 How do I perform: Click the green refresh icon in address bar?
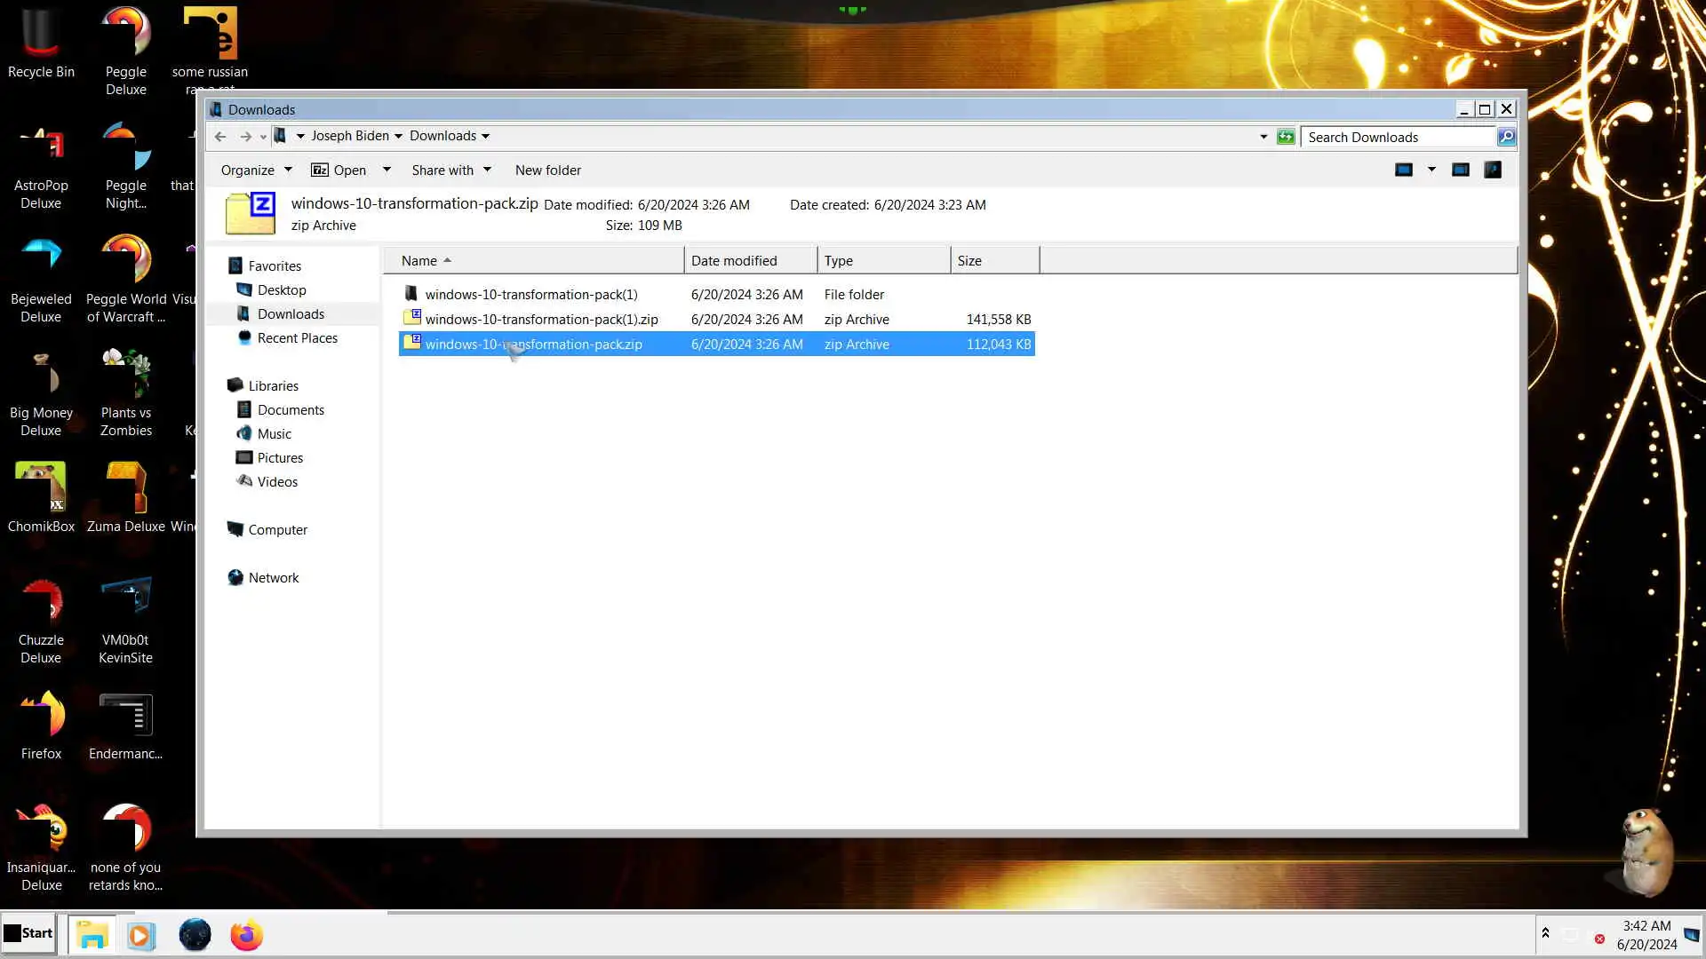(1286, 137)
